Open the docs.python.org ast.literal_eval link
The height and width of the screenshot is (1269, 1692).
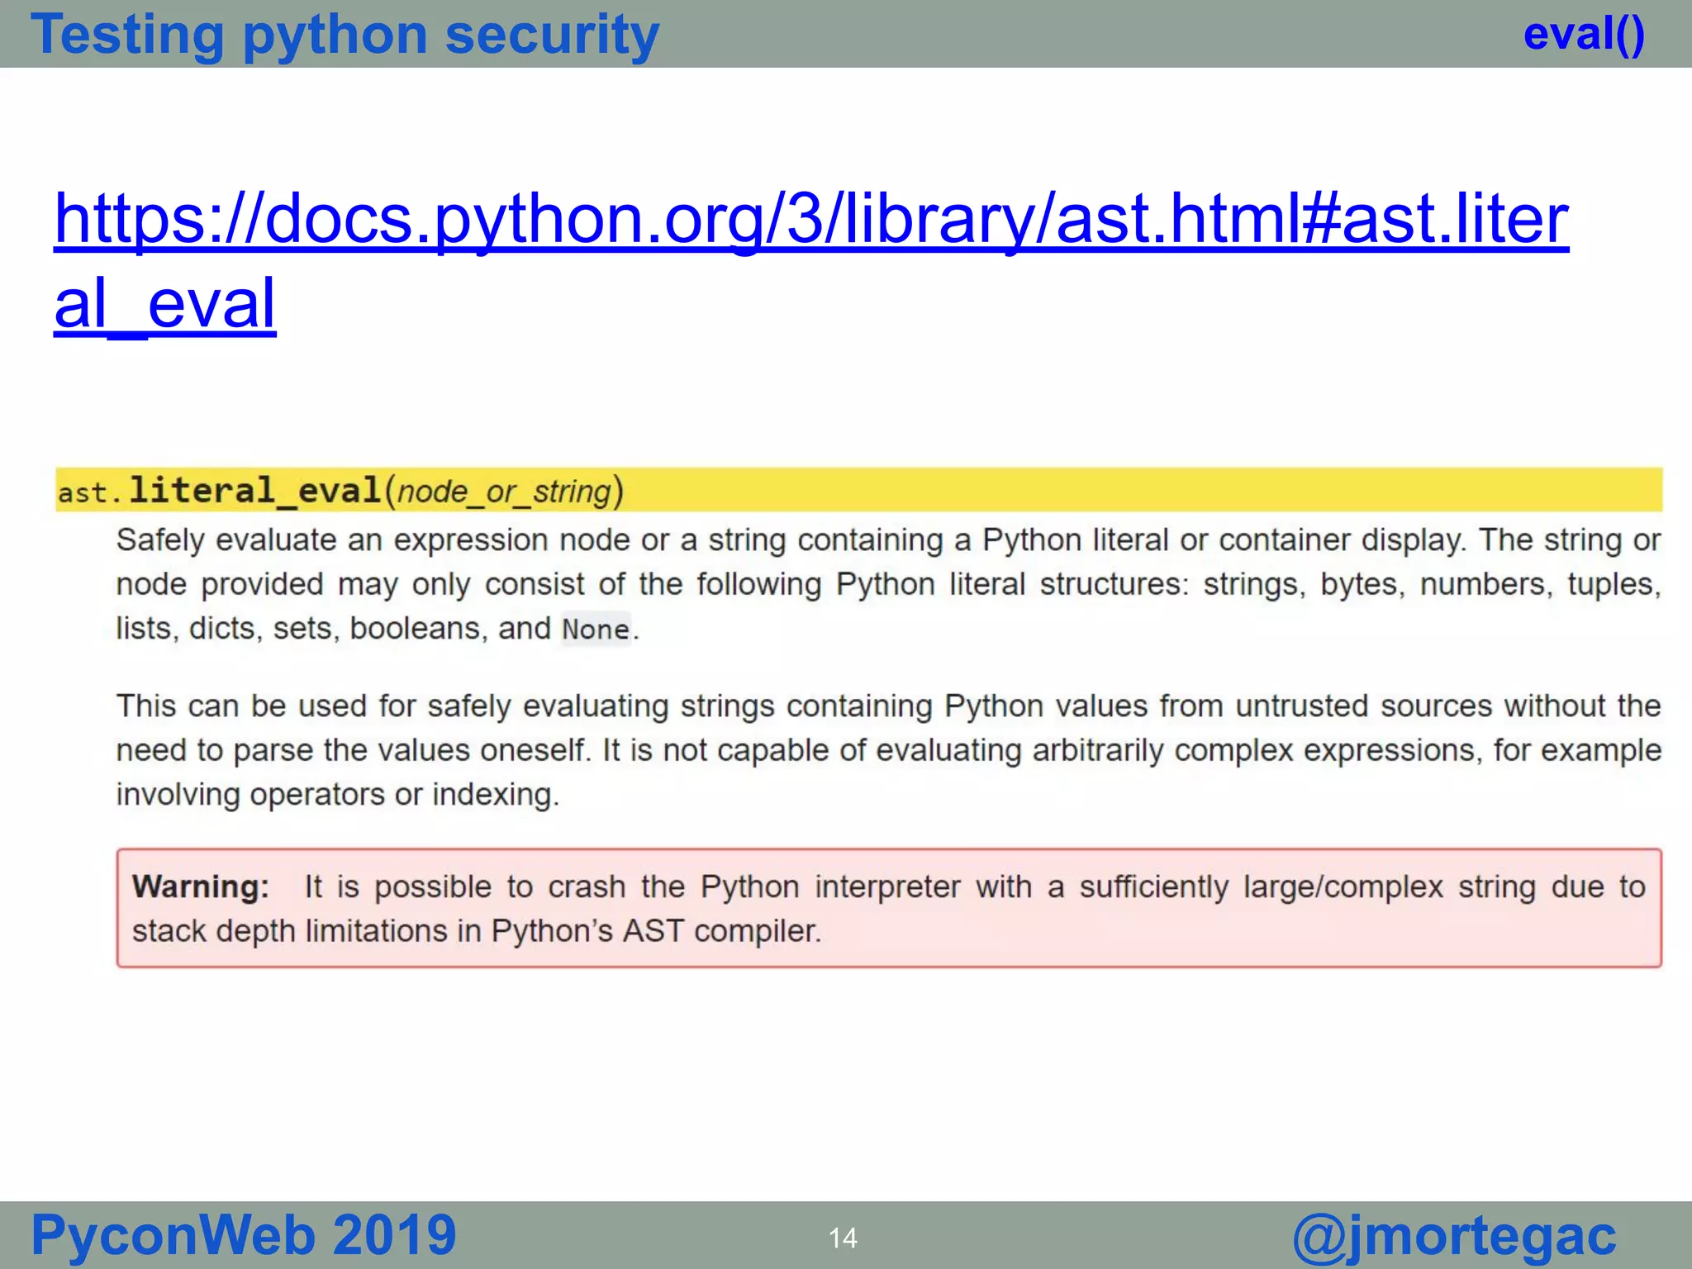[811, 261]
